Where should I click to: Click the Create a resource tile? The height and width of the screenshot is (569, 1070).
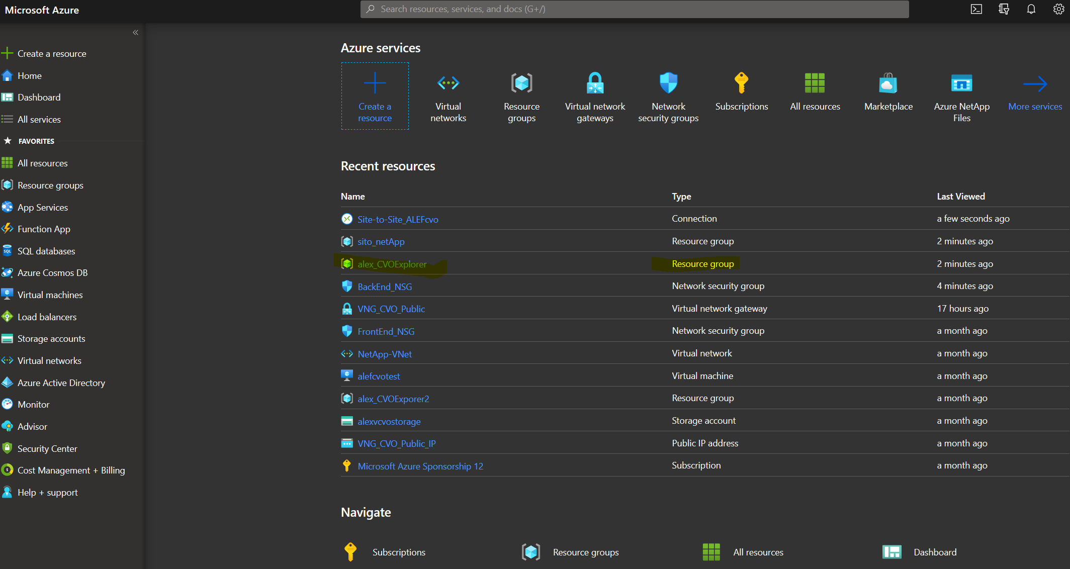tap(375, 96)
